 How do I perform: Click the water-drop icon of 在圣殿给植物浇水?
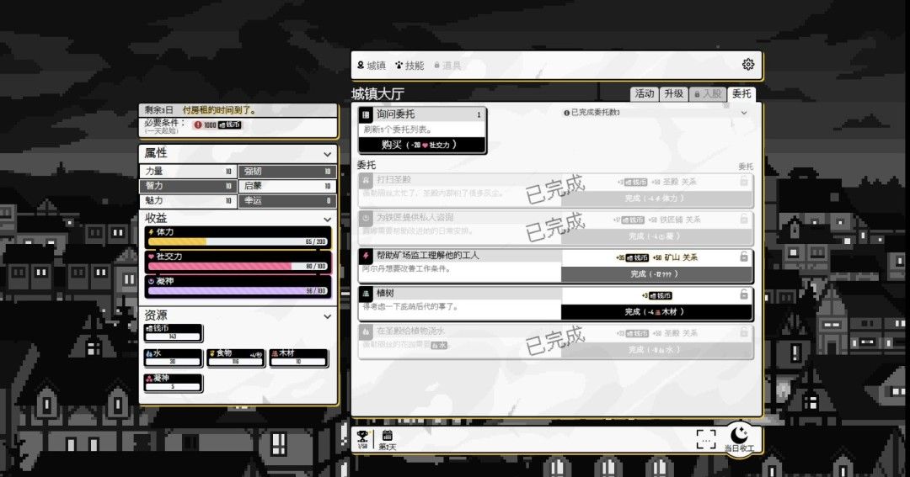366,331
